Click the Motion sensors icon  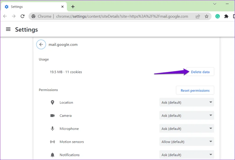pyautogui.click(x=53, y=142)
